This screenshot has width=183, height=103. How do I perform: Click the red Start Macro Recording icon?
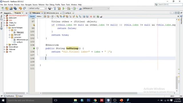(x=91, y=17)
